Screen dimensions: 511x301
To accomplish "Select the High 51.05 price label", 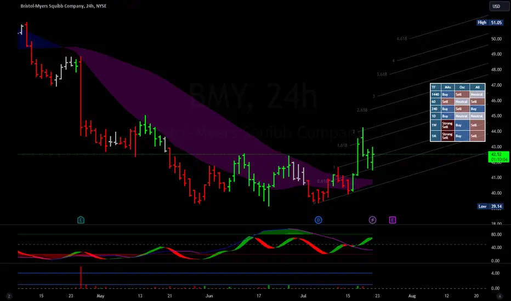I will click(489, 22).
